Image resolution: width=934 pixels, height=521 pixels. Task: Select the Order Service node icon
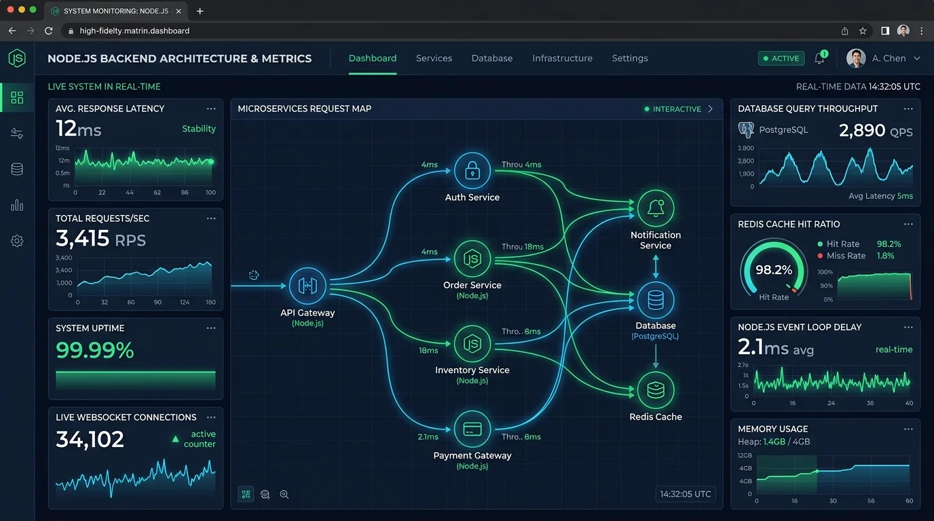[x=472, y=258]
